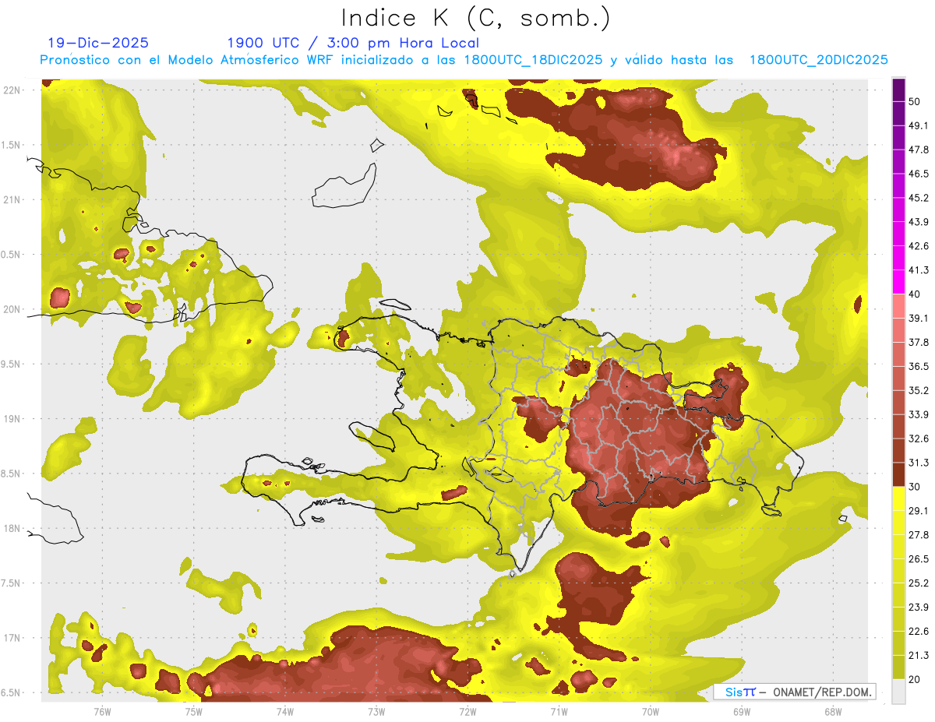This screenshot has width=935, height=722.
Task: Click the "76W" longitude label
Action: click(x=102, y=711)
